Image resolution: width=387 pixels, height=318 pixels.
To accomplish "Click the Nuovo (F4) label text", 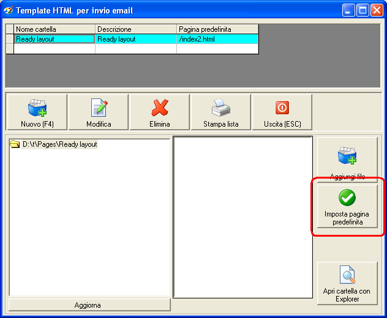I will pos(37,124).
